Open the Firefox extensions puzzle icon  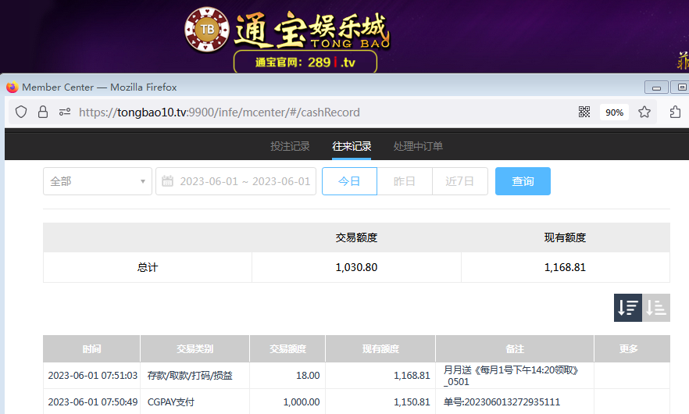click(676, 112)
